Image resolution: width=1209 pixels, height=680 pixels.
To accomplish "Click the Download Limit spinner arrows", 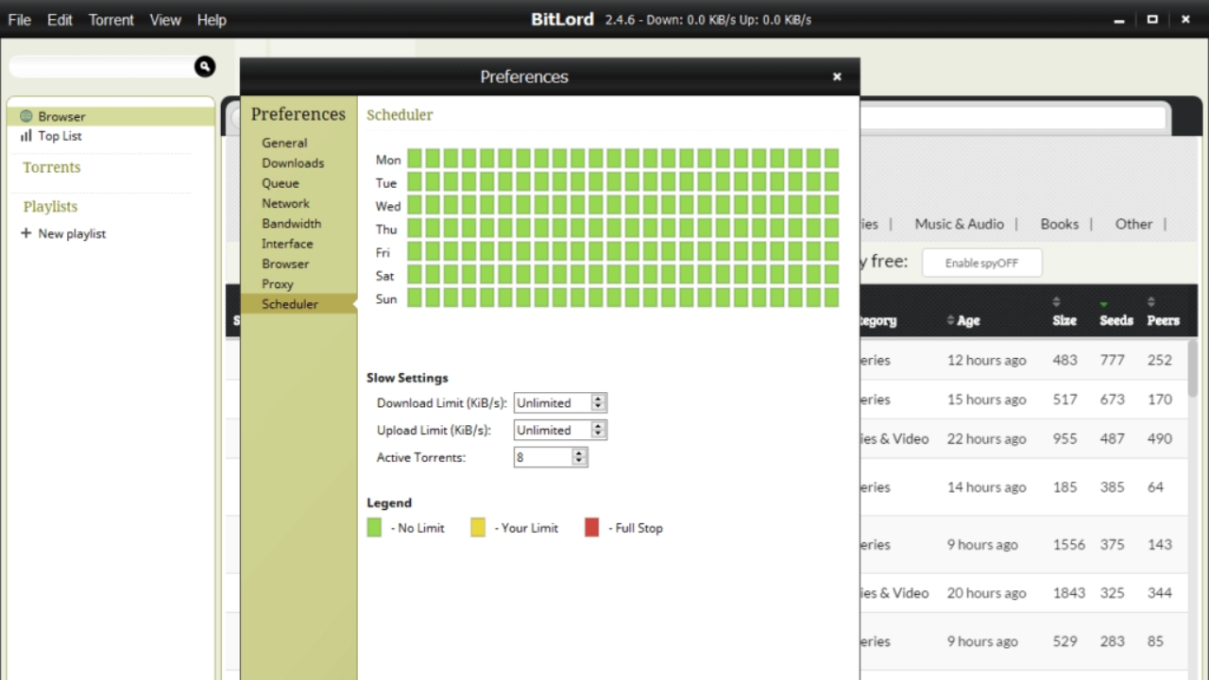I will [598, 402].
